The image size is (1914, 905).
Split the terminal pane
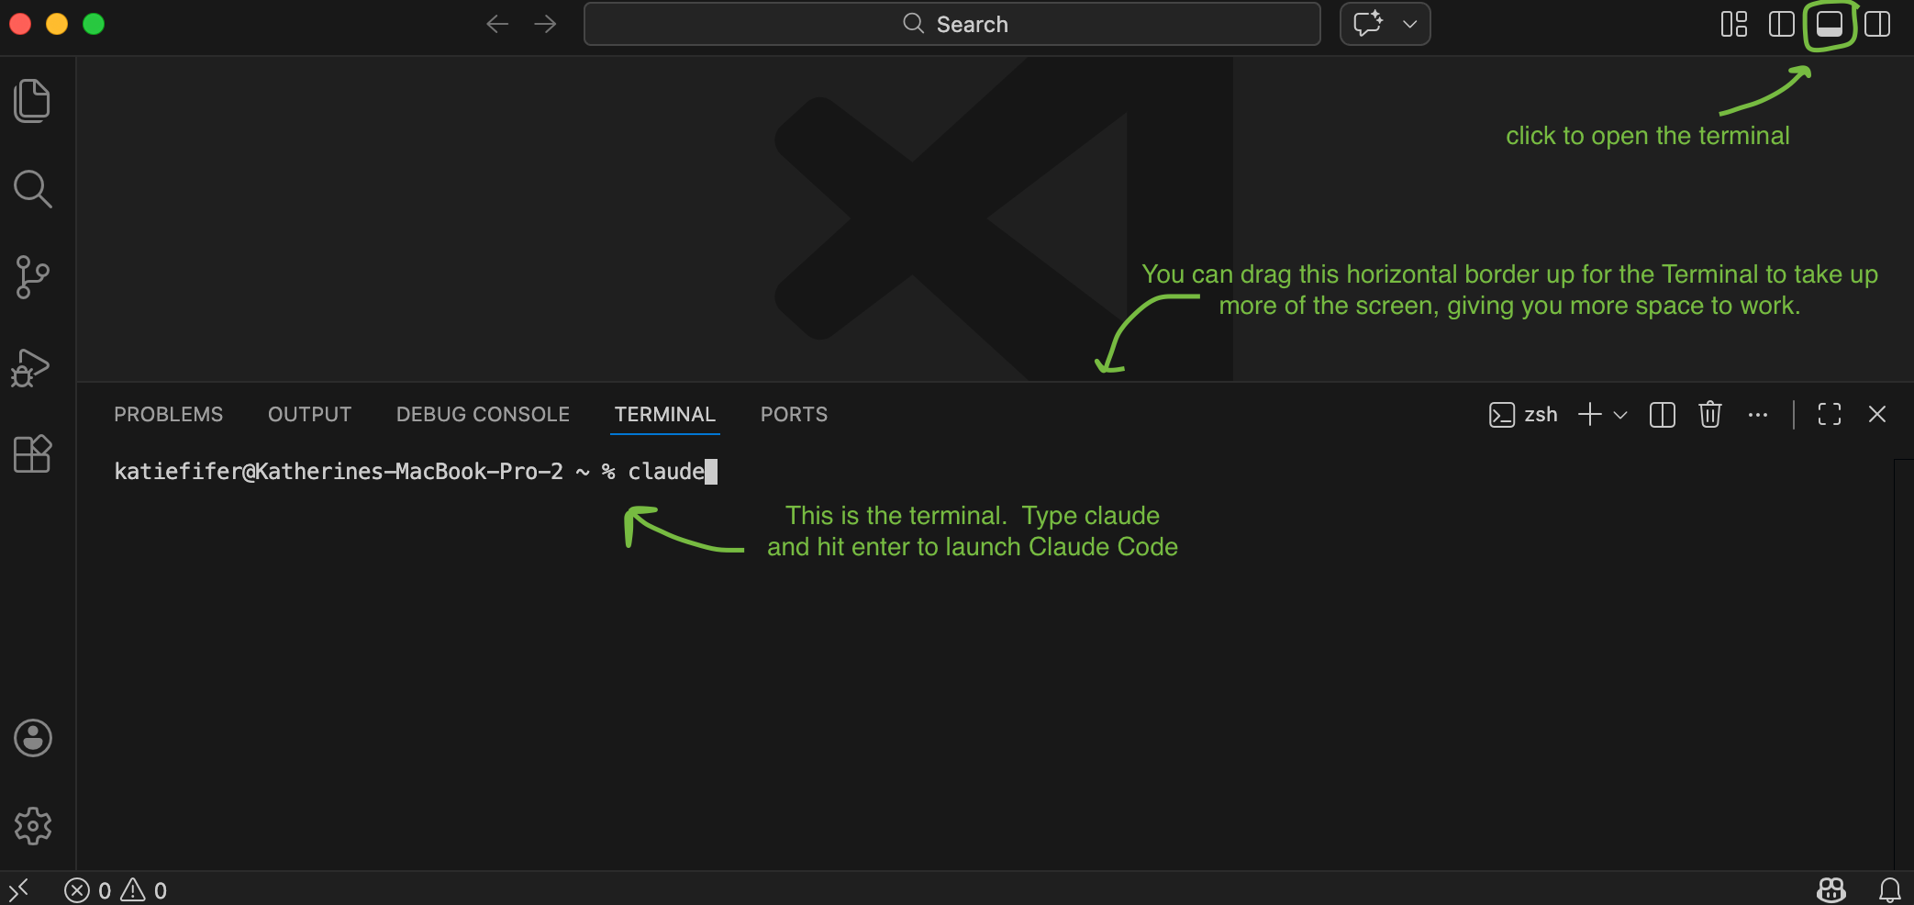(x=1662, y=415)
